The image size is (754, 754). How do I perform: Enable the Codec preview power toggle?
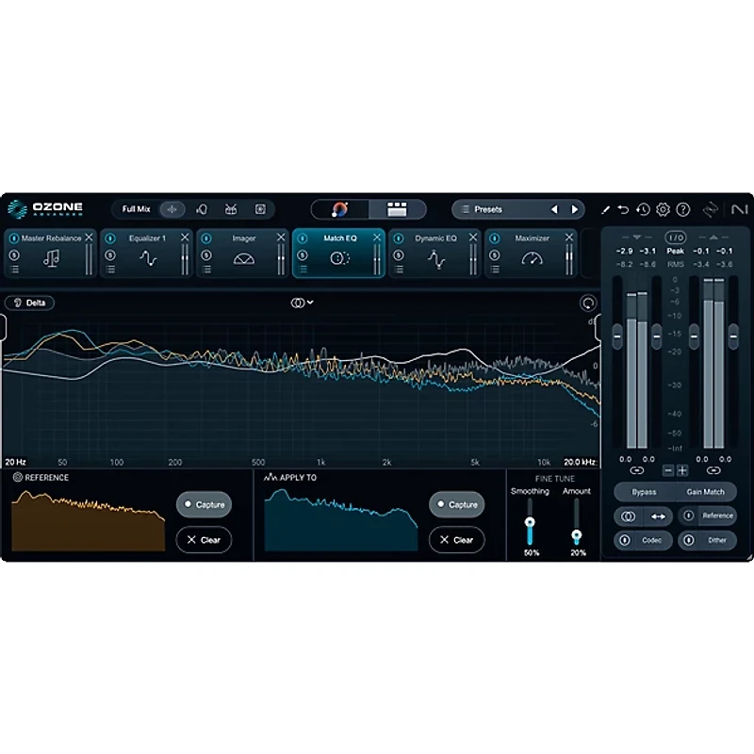[625, 540]
